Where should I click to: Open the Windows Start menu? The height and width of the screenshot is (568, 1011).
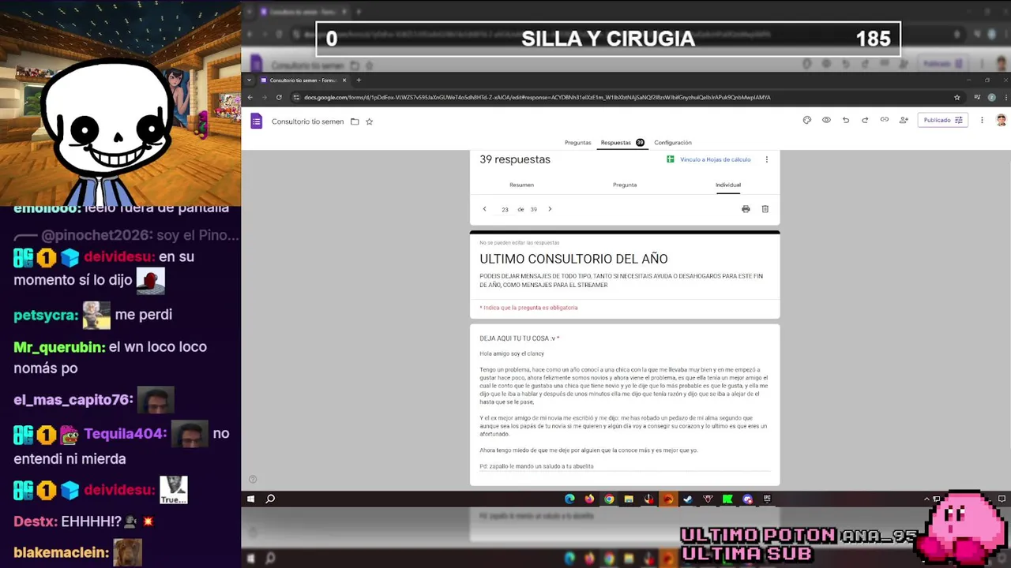click(251, 499)
